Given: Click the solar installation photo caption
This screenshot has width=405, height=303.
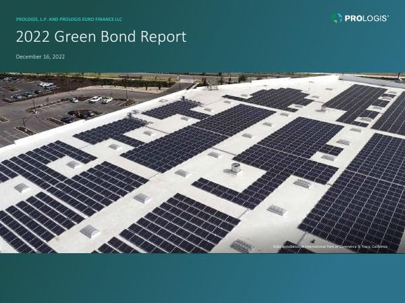Looking at the screenshot, I should coord(330,246).
